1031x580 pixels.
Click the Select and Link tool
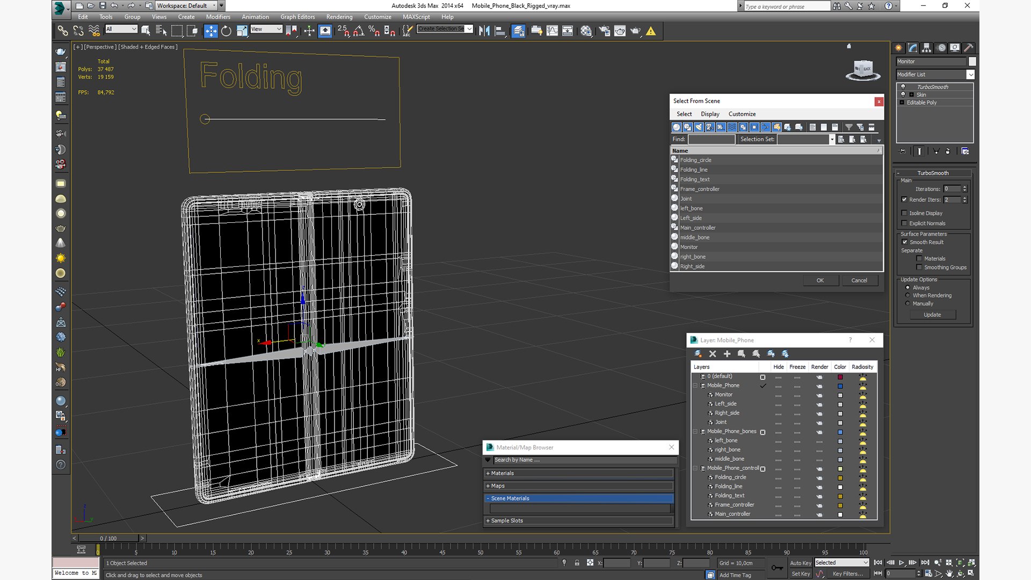click(x=63, y=31)
